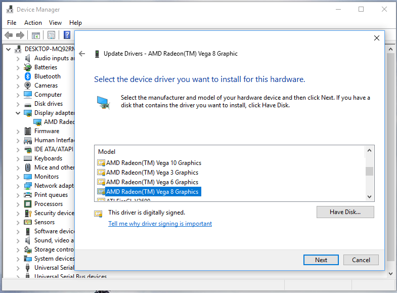Click the Mice and other pointing devices icon

coord(28,168)
